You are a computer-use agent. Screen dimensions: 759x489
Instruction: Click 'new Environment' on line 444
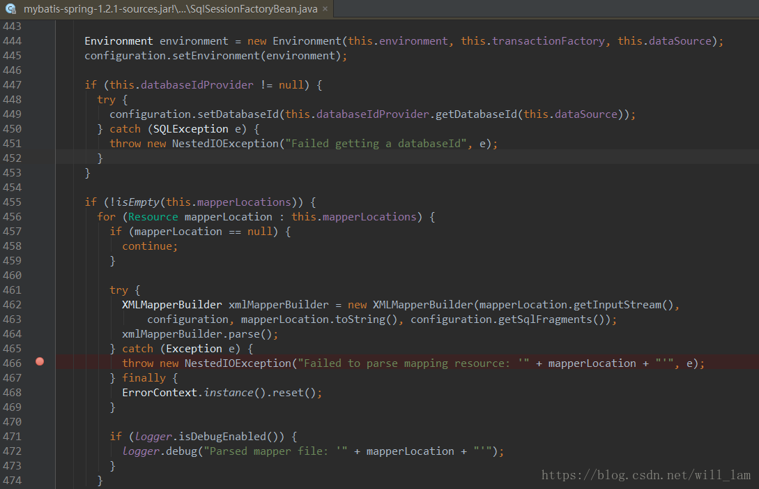(x=294, y=41)
